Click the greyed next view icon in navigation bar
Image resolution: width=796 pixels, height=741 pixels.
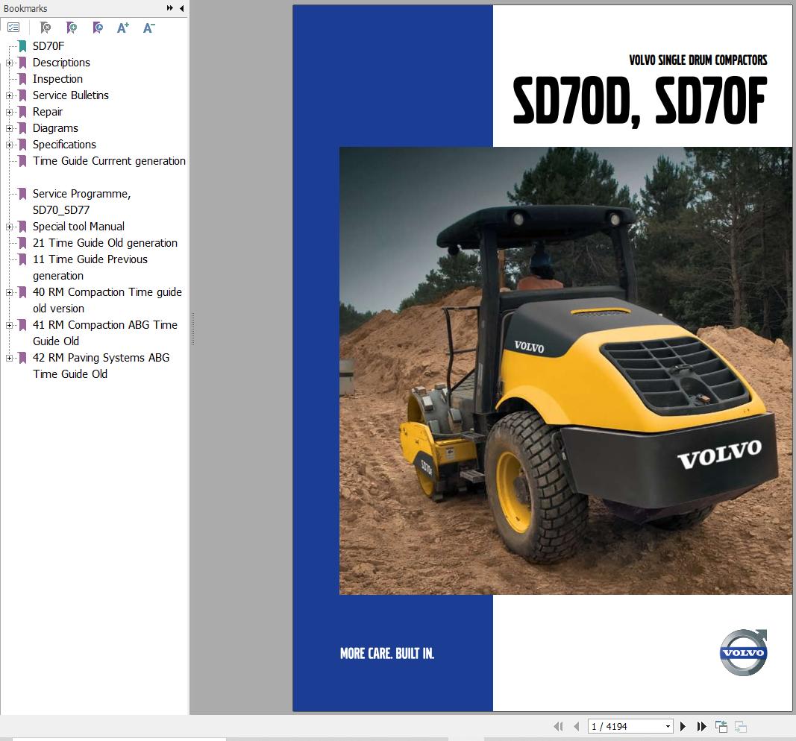pyautogui.click(x=741, y=726)
